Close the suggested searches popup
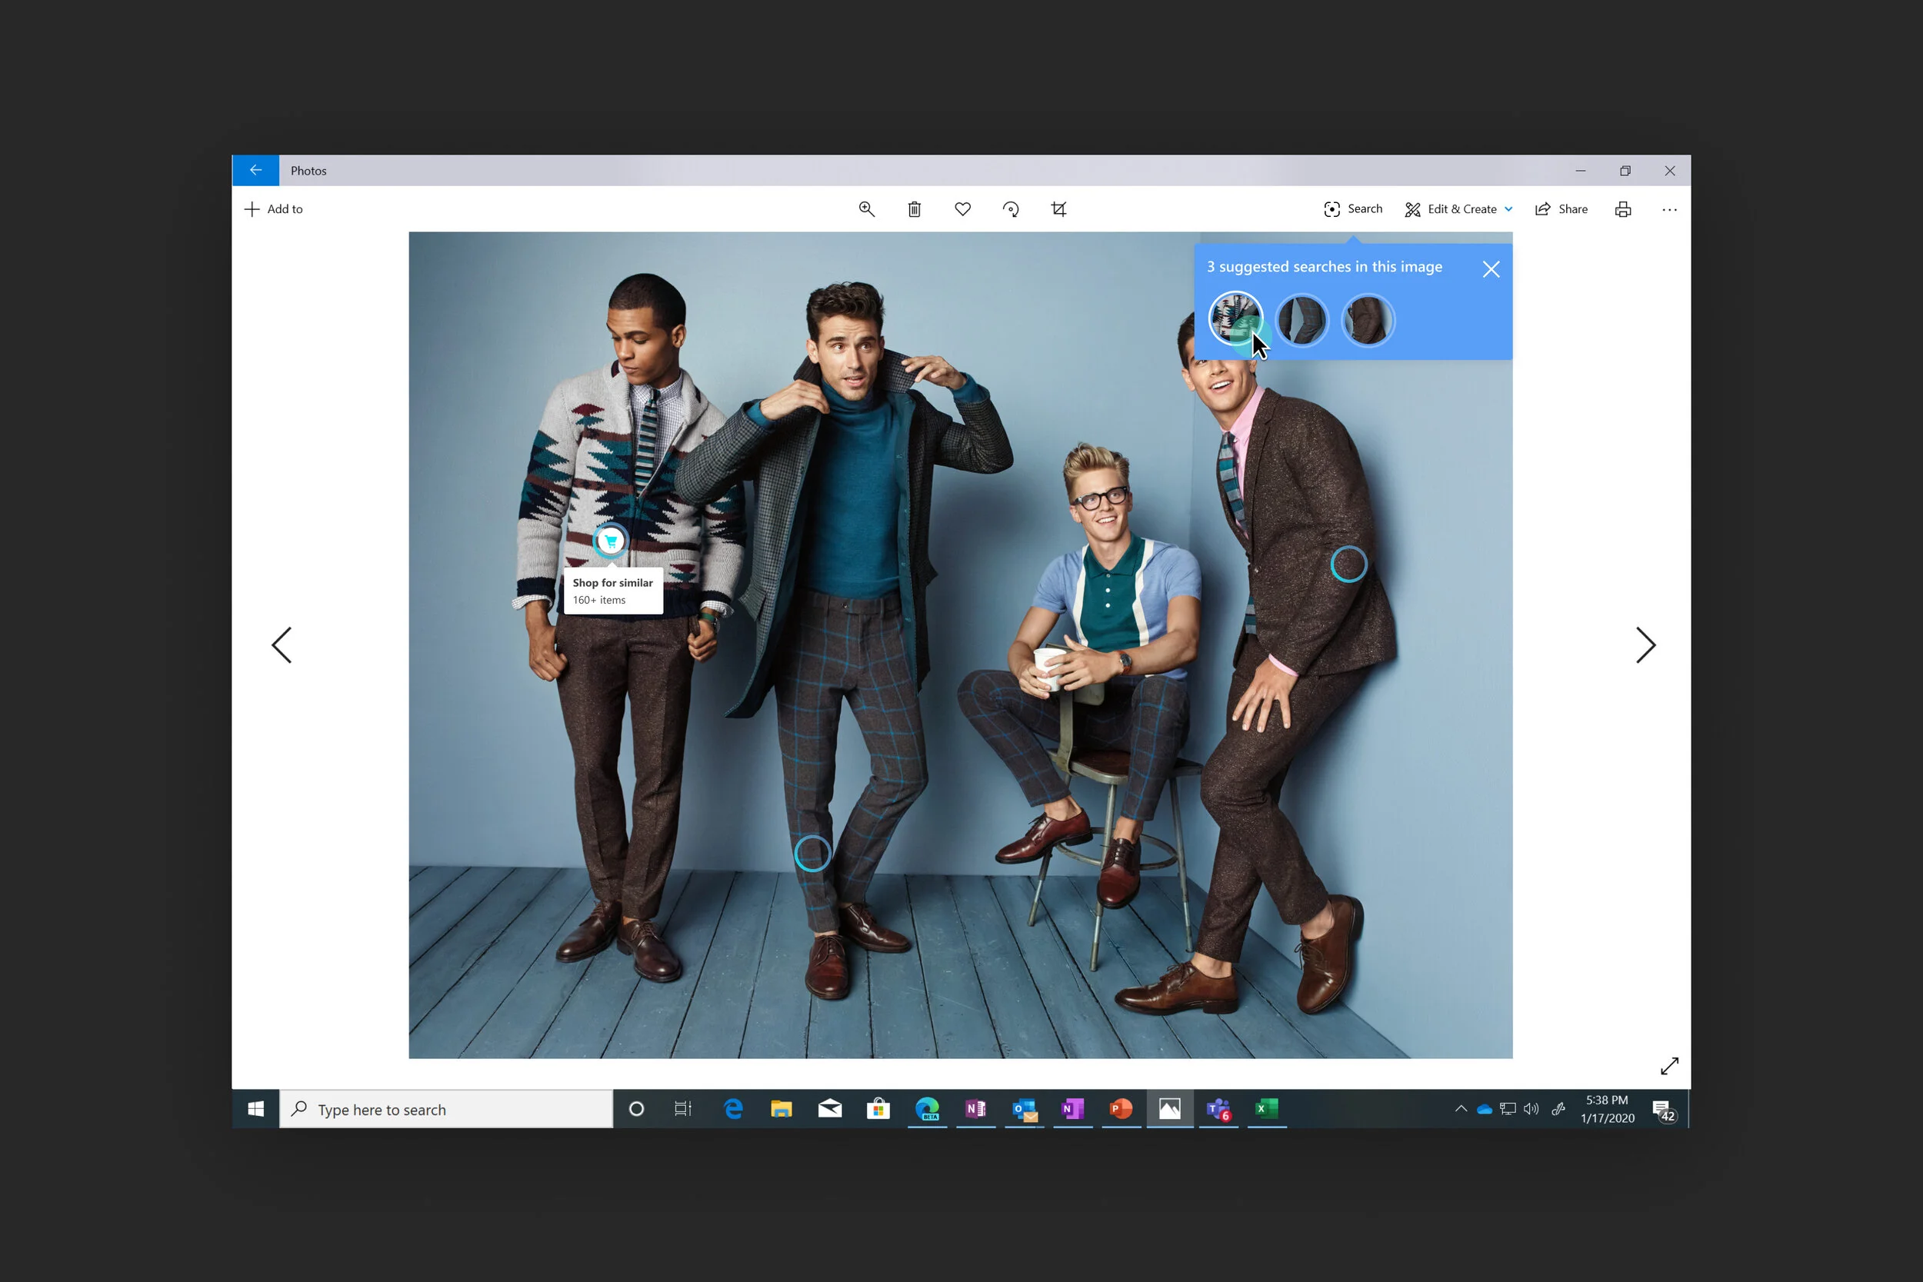 pos(1491,269)
